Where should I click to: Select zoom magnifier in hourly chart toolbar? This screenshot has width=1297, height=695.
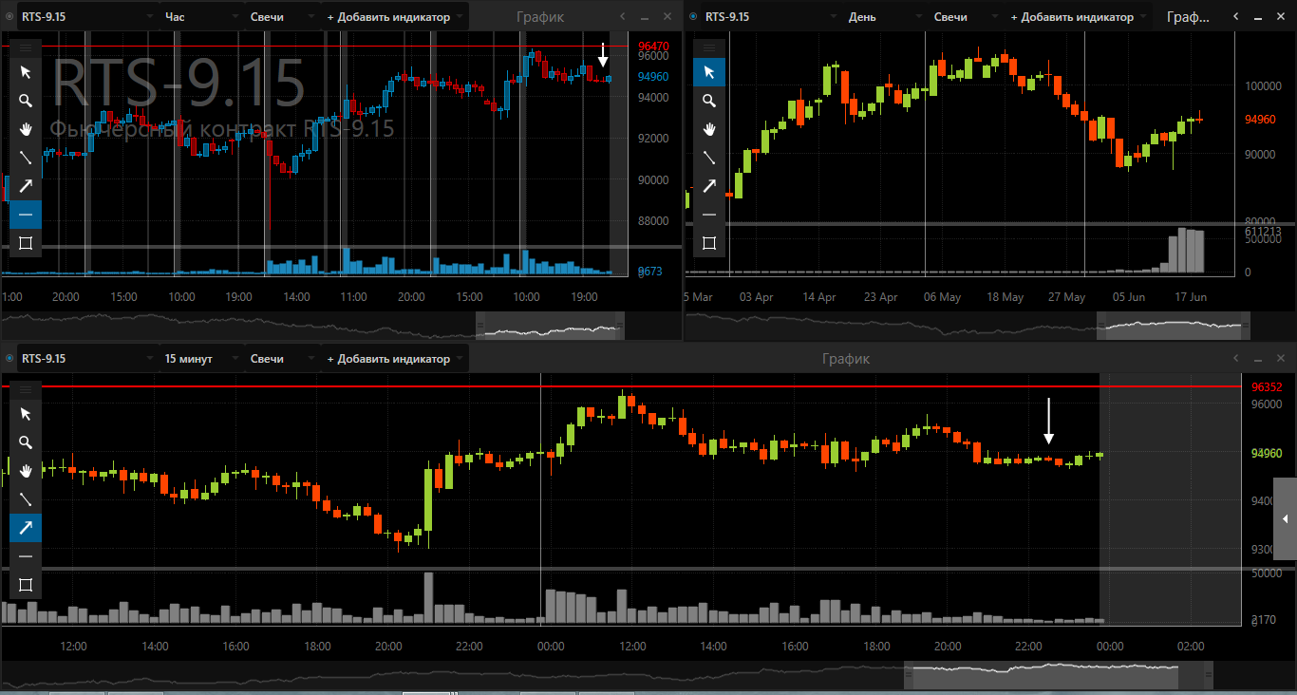point(26,101)
